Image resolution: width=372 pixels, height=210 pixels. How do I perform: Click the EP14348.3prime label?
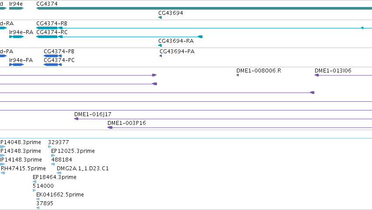click(21, 151)
